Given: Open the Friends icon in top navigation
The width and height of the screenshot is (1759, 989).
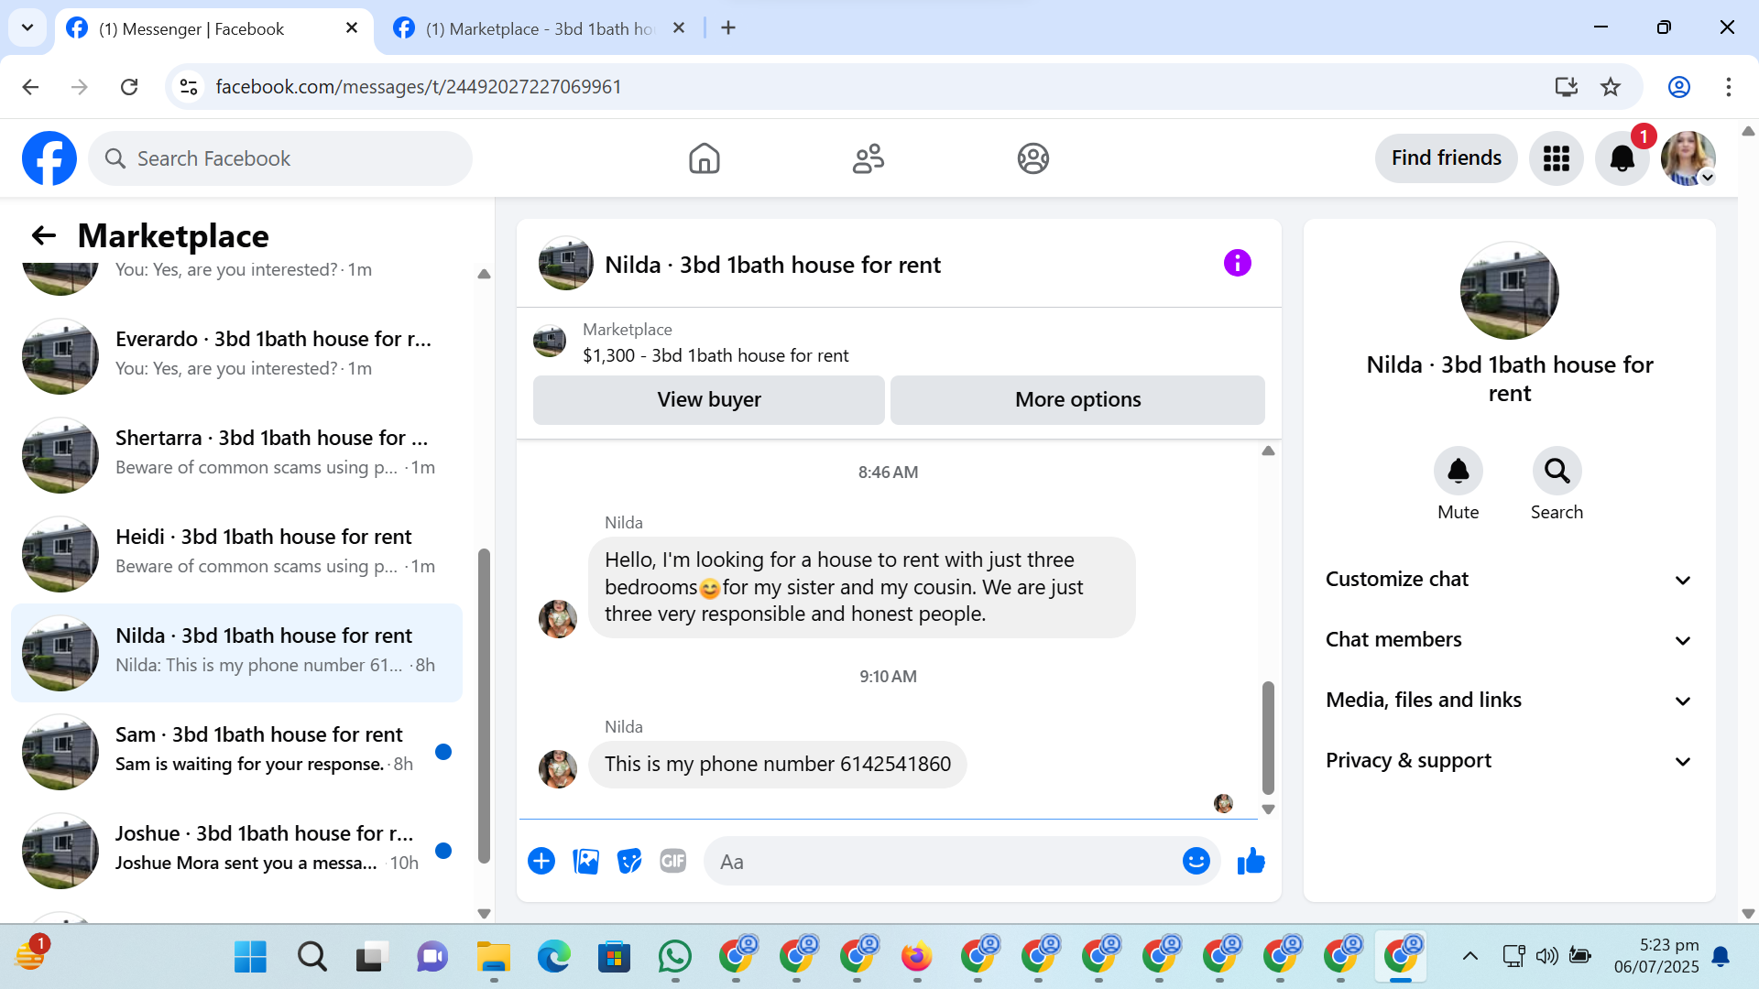Looking at the screenshot, I should (x=869, y=158).
